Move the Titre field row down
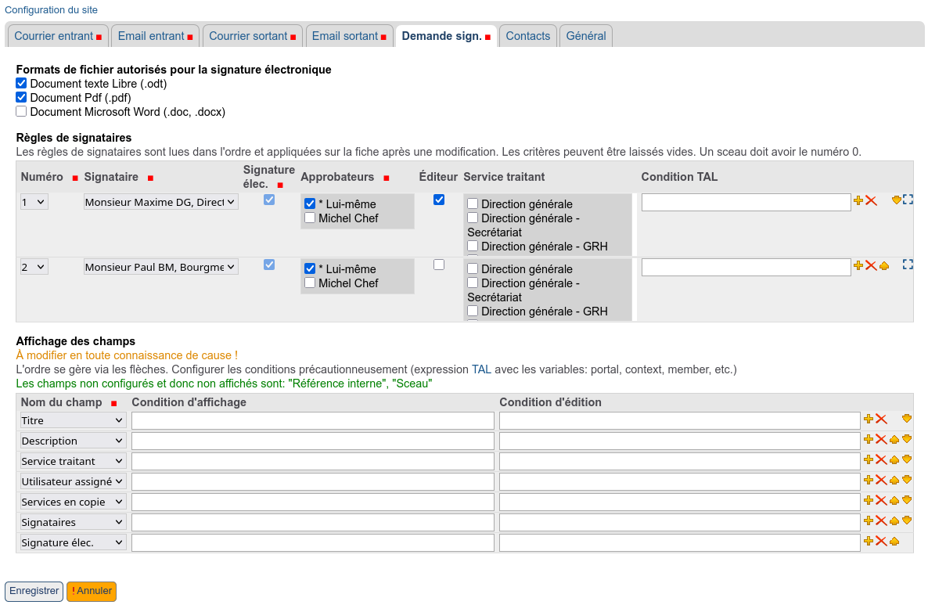 coord(907,419)
